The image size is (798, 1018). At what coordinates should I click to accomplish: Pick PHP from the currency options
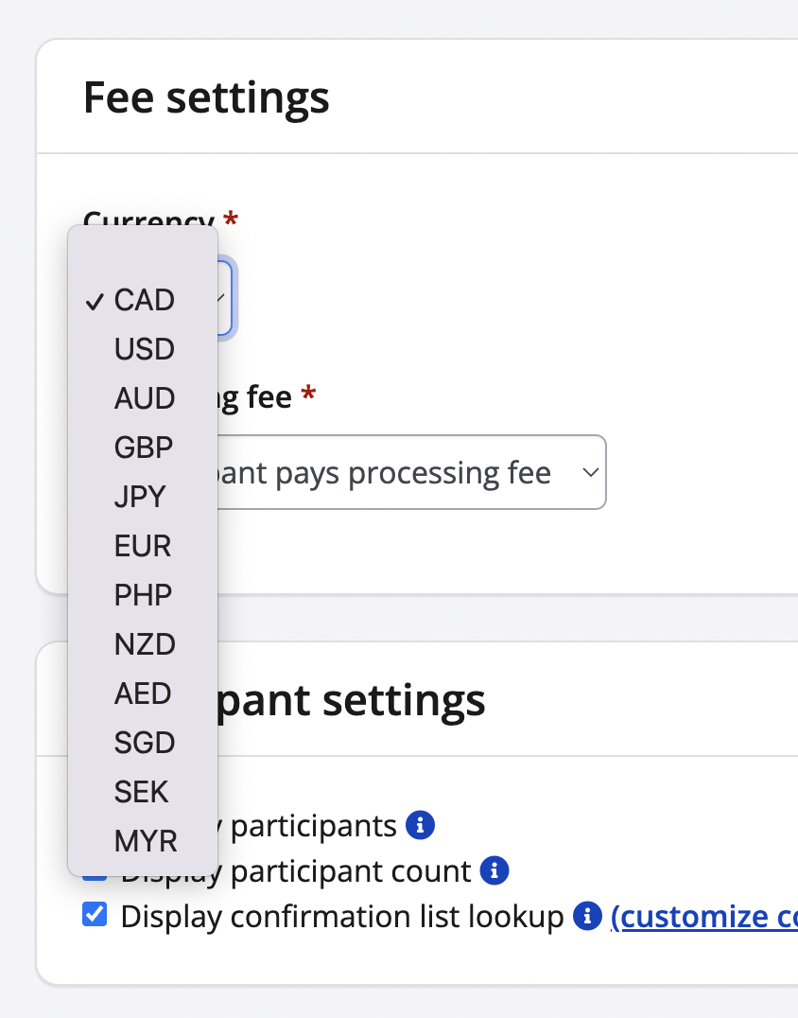tap(143, 595)
